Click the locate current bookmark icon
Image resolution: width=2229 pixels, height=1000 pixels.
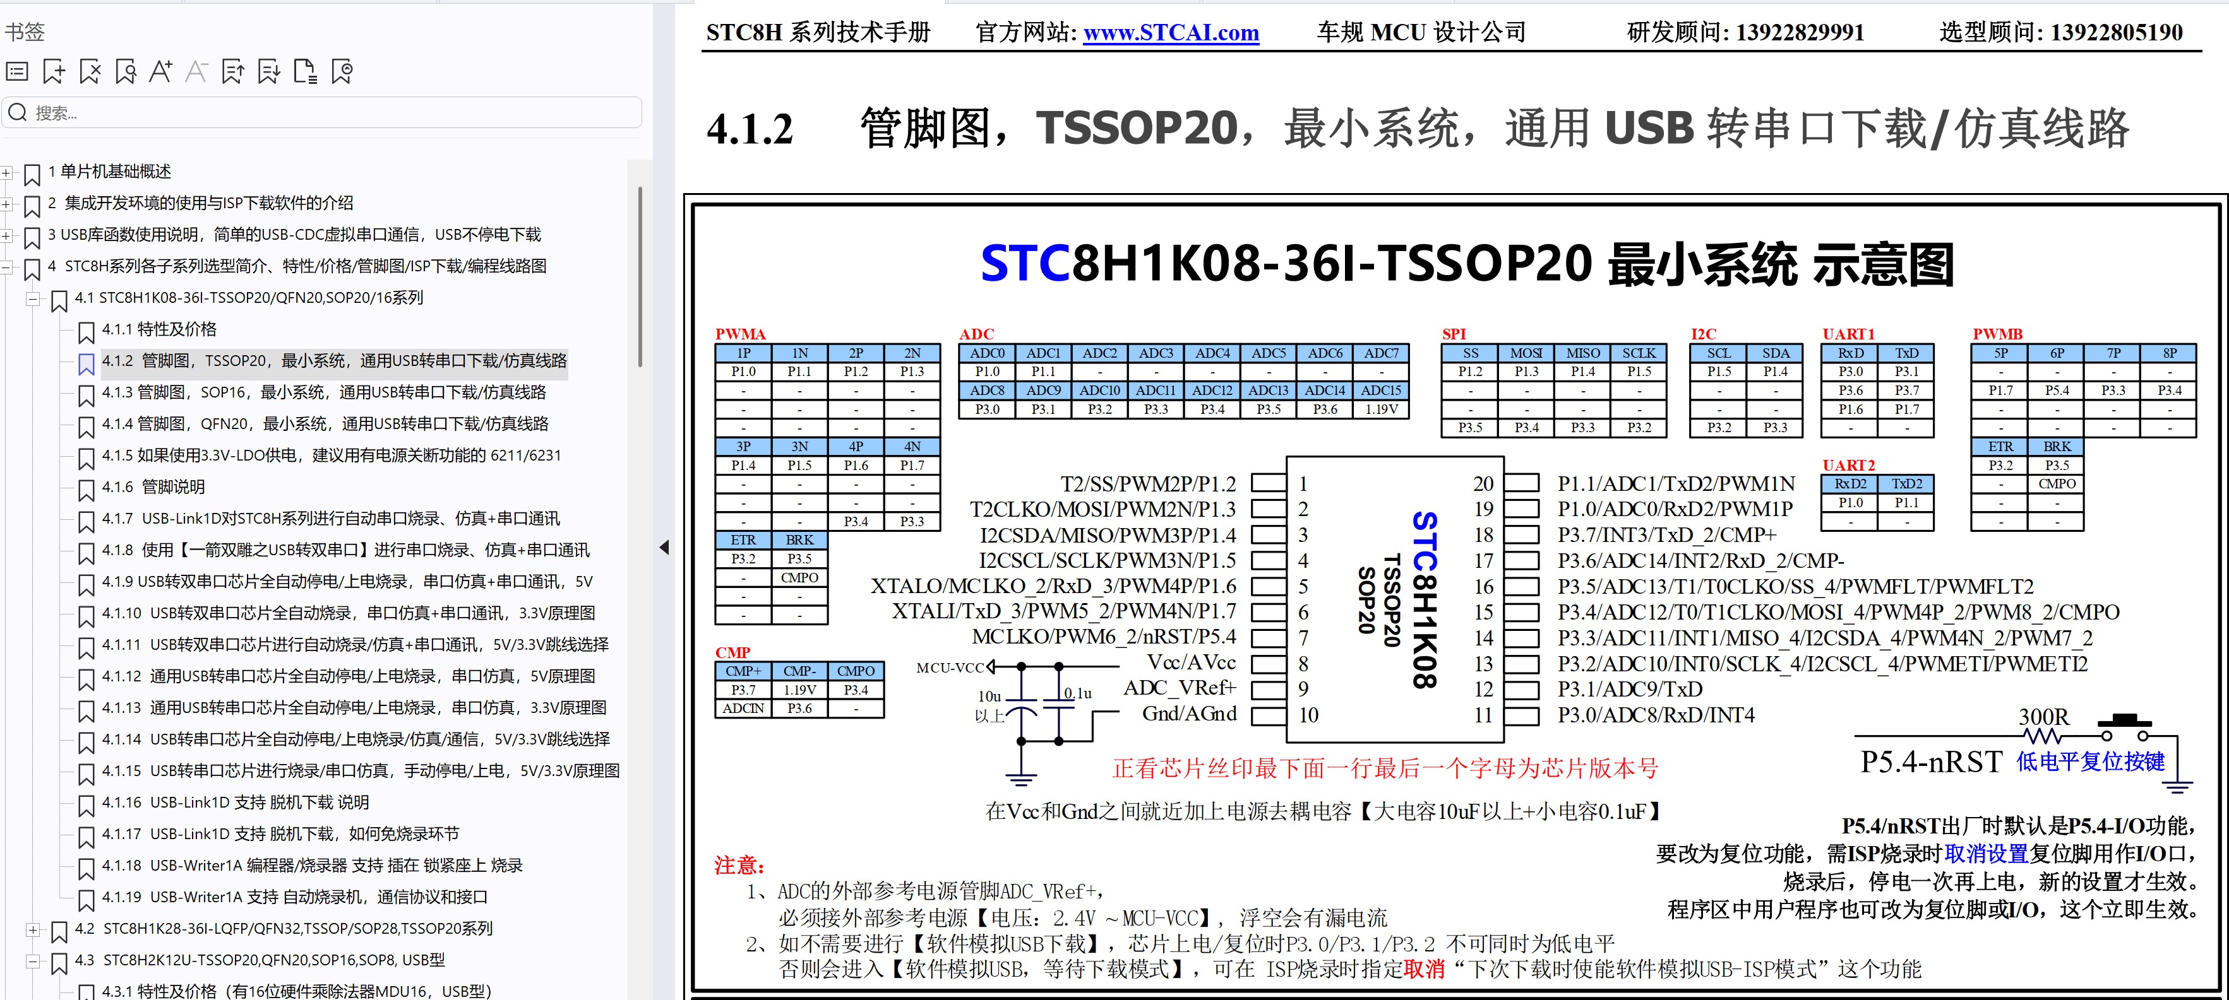tap(342, 72)
